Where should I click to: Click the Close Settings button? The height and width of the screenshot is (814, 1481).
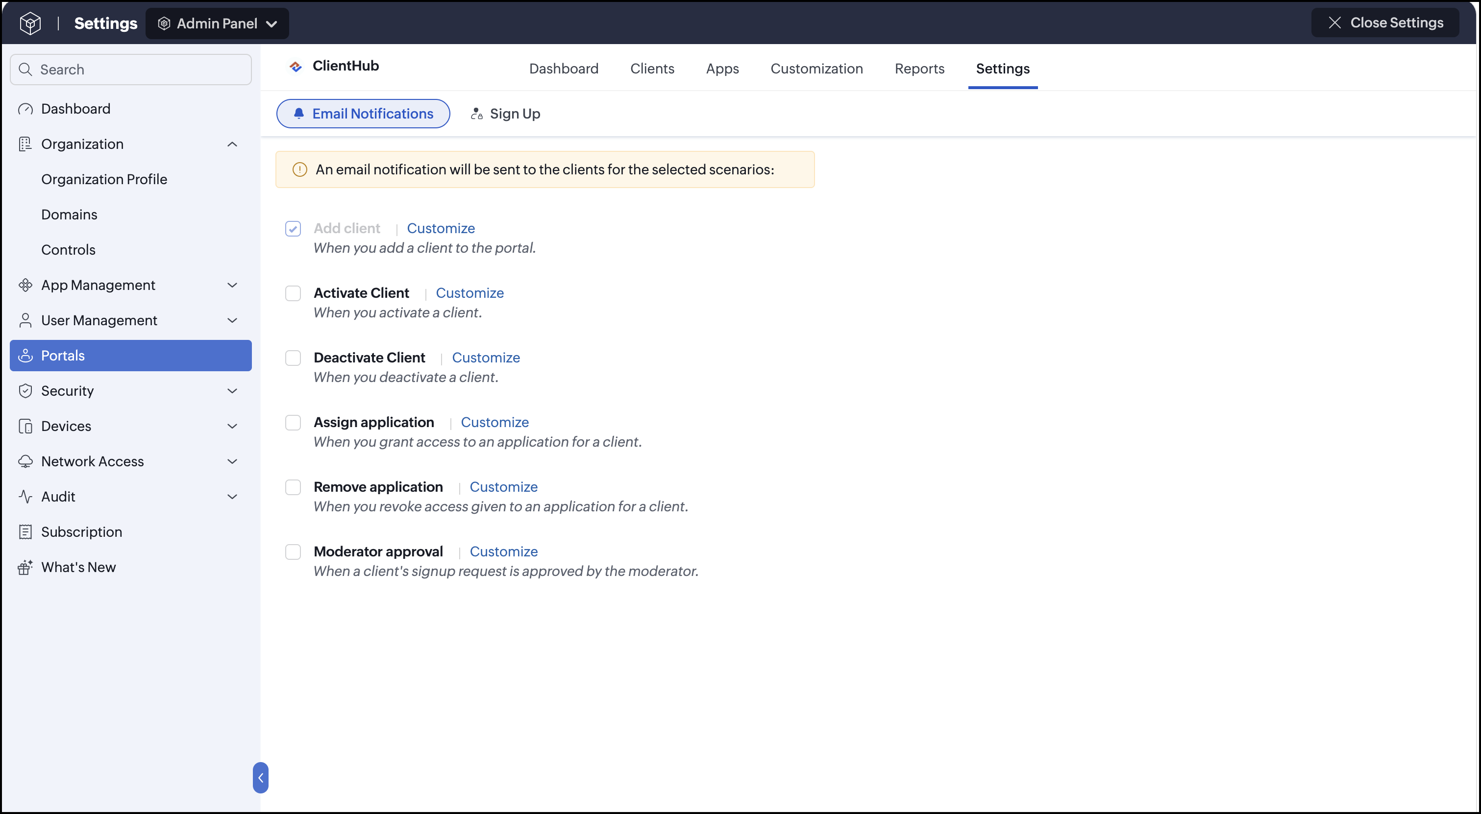click(x=1385, y=23)
